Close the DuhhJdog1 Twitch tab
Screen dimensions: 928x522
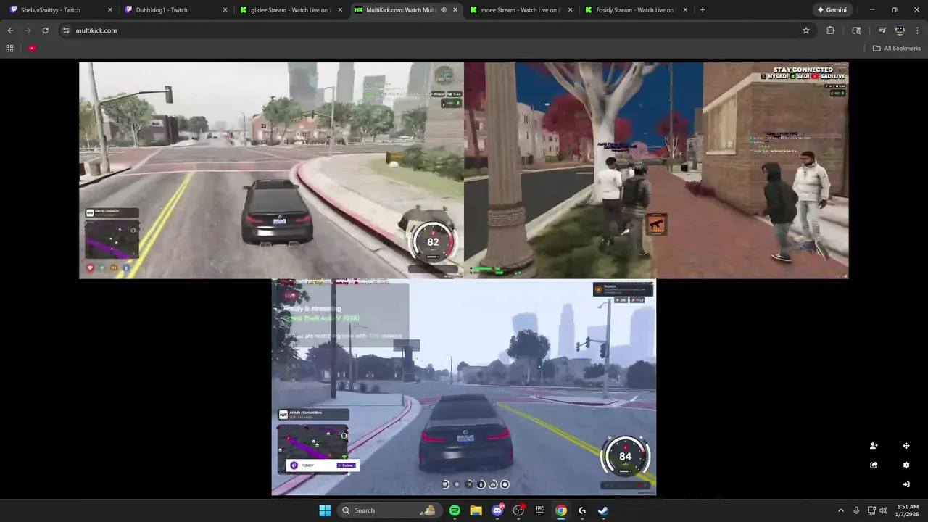pos(225,10)
